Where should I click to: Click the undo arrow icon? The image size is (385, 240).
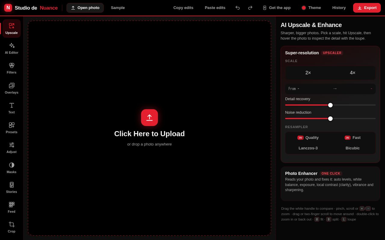238,8
